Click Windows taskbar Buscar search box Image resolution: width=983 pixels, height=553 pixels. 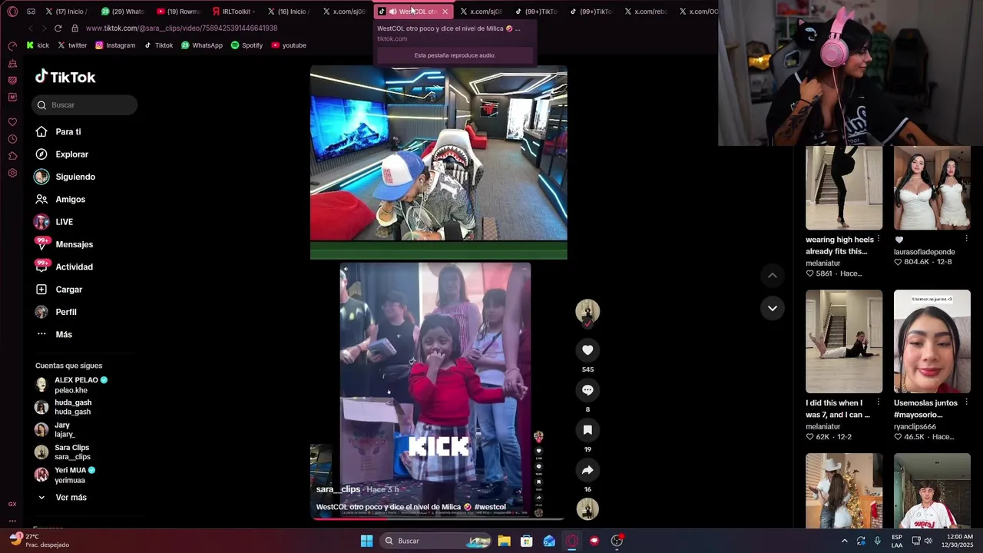click(x=436, y=541)
